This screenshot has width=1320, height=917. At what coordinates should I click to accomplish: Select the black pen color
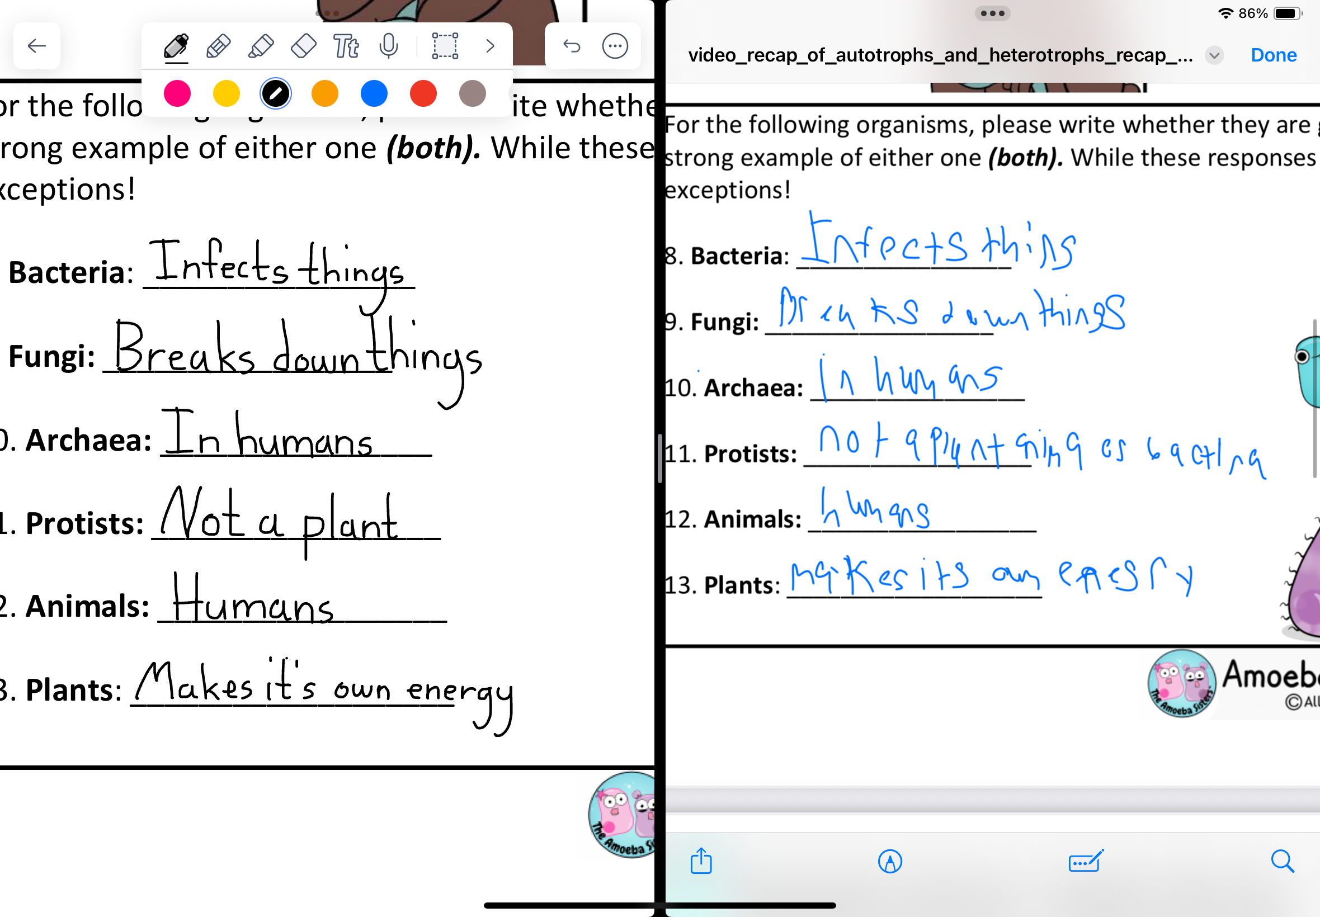276,93
